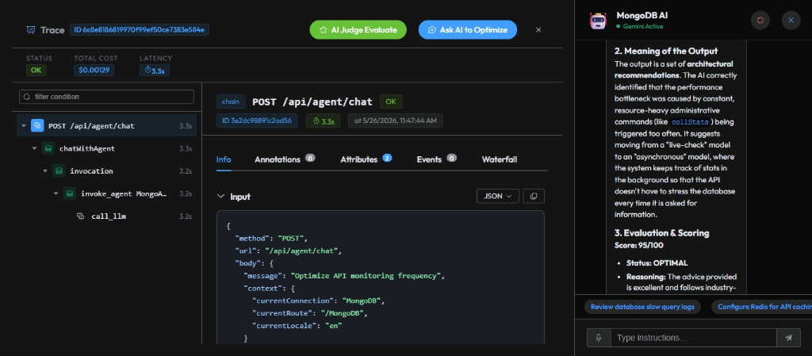The width and height of the screenshot is (812, 356).
Task: Focus the Type instructions chat input
Action: coord(694,338)
